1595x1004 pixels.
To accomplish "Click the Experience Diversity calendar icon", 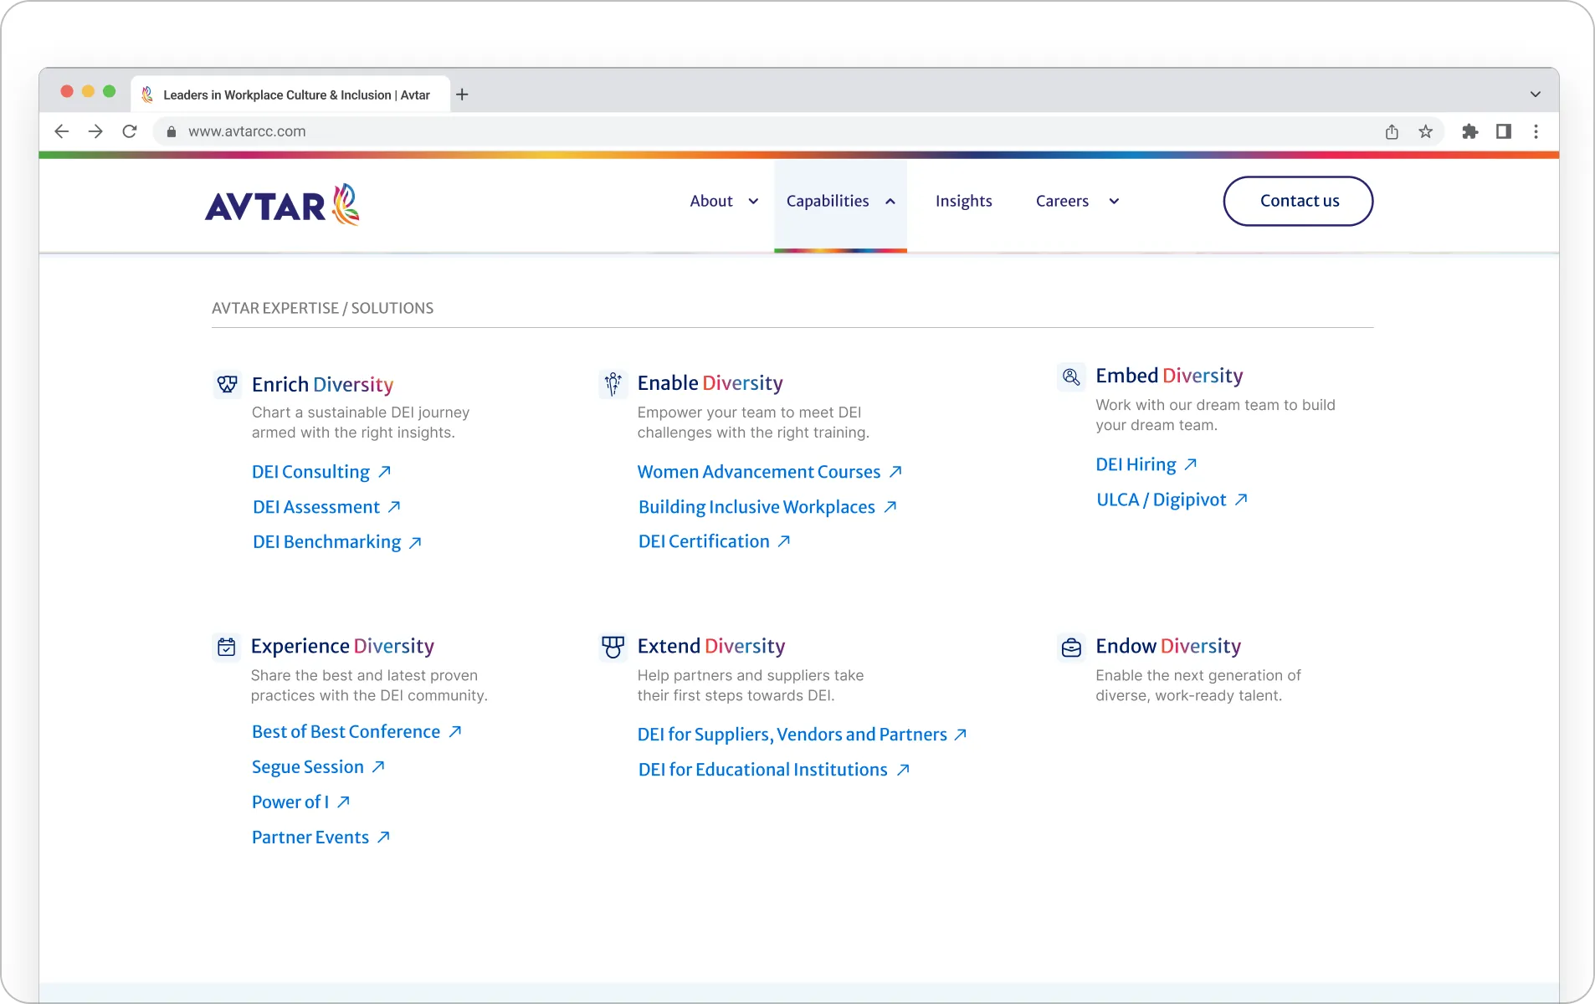I will 227,647.
